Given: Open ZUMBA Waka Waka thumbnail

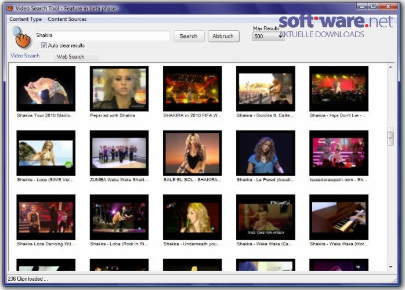Looking at the screenshot, I should (119, 153).
